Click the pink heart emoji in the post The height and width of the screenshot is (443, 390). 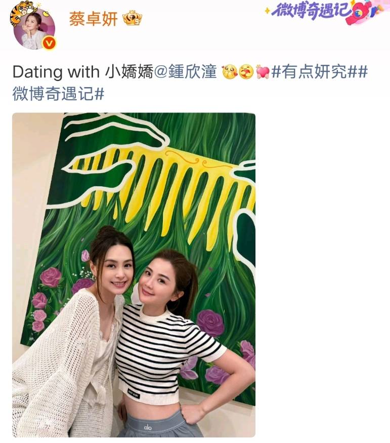tap(263, 72)
